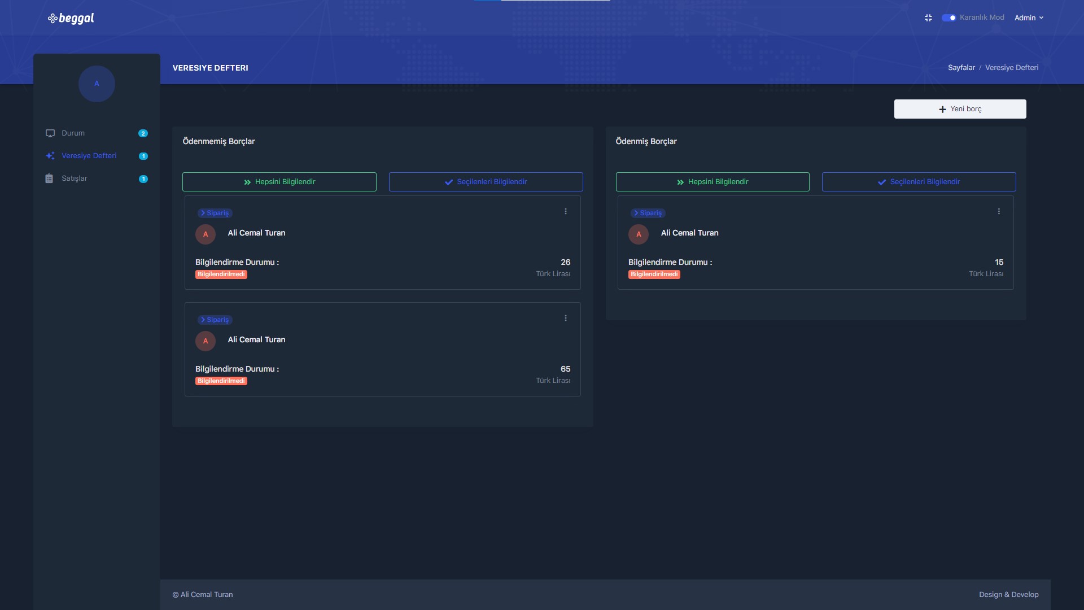This screenshot has width=1084, height=610.
Task: Click Ali Cemal Turan on the 65 lira card
Action: [256, 339]
